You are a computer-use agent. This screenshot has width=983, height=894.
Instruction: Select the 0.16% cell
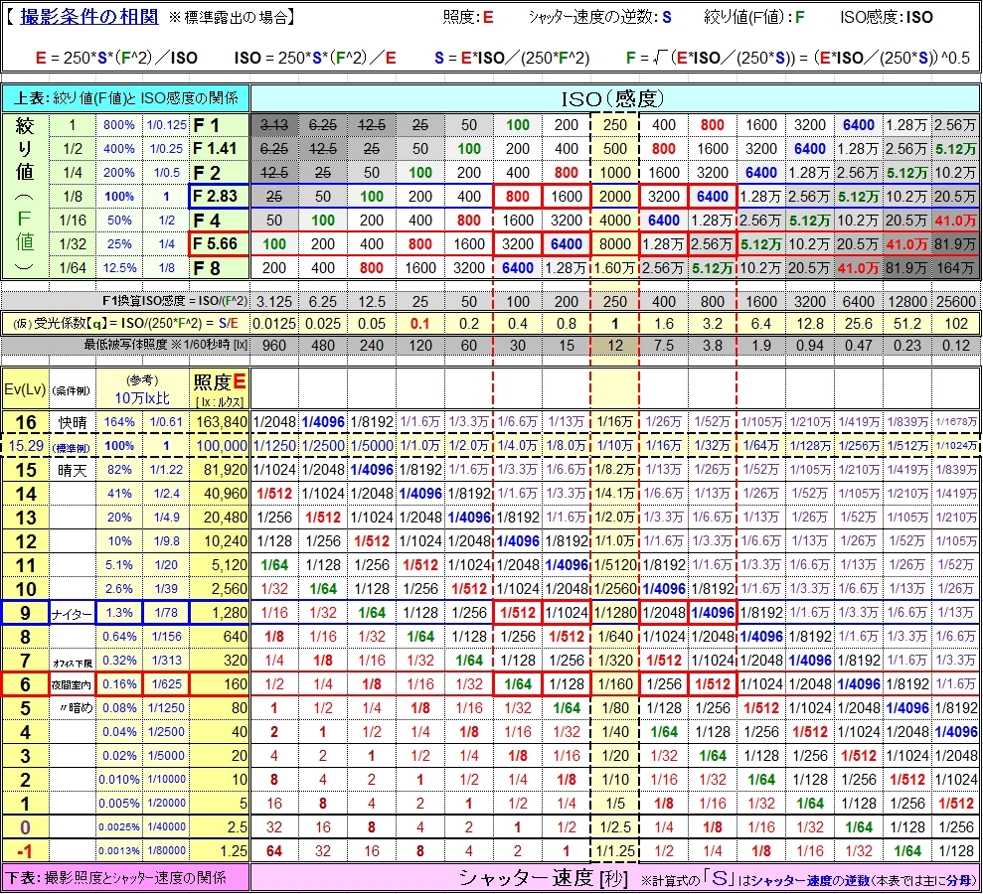tap(119, 684)
